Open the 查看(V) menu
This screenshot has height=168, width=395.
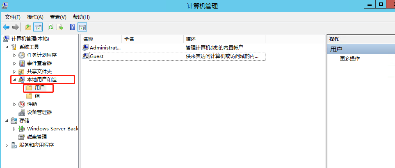[58, 17]
